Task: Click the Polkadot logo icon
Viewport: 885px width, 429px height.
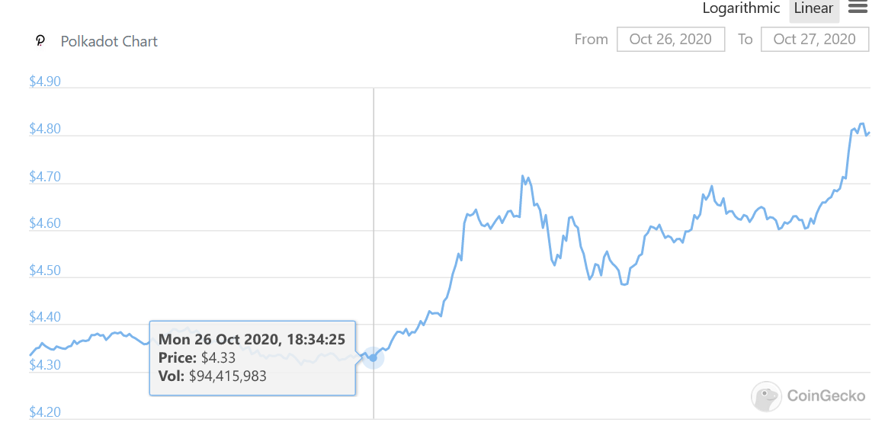Action: coord(40,41)
